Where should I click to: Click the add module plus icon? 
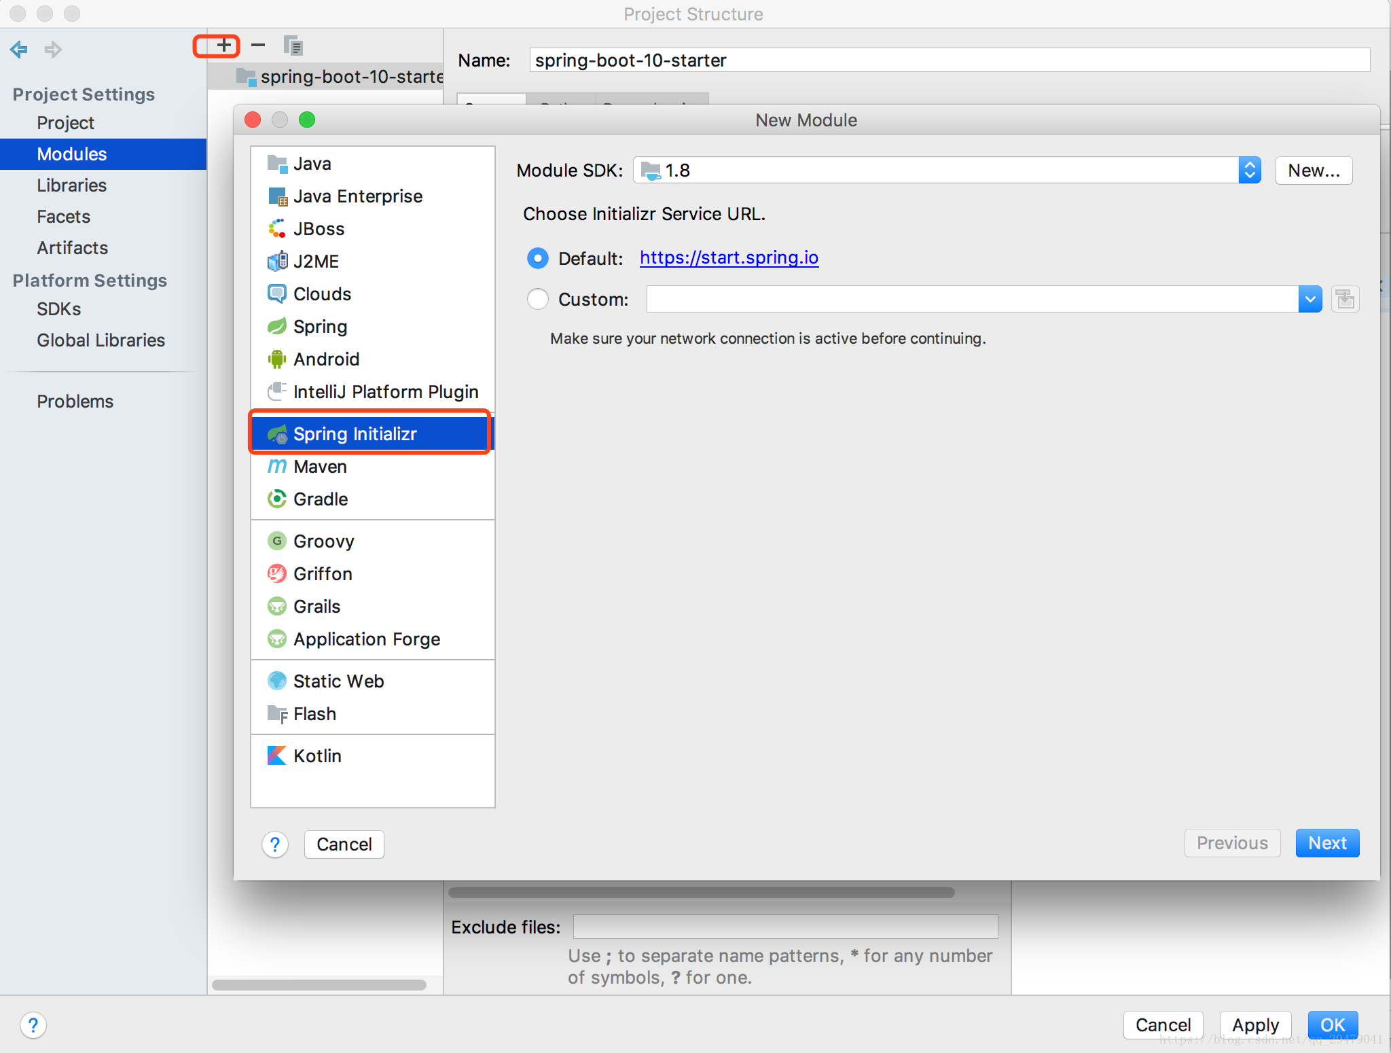click(x=223, y=46)
